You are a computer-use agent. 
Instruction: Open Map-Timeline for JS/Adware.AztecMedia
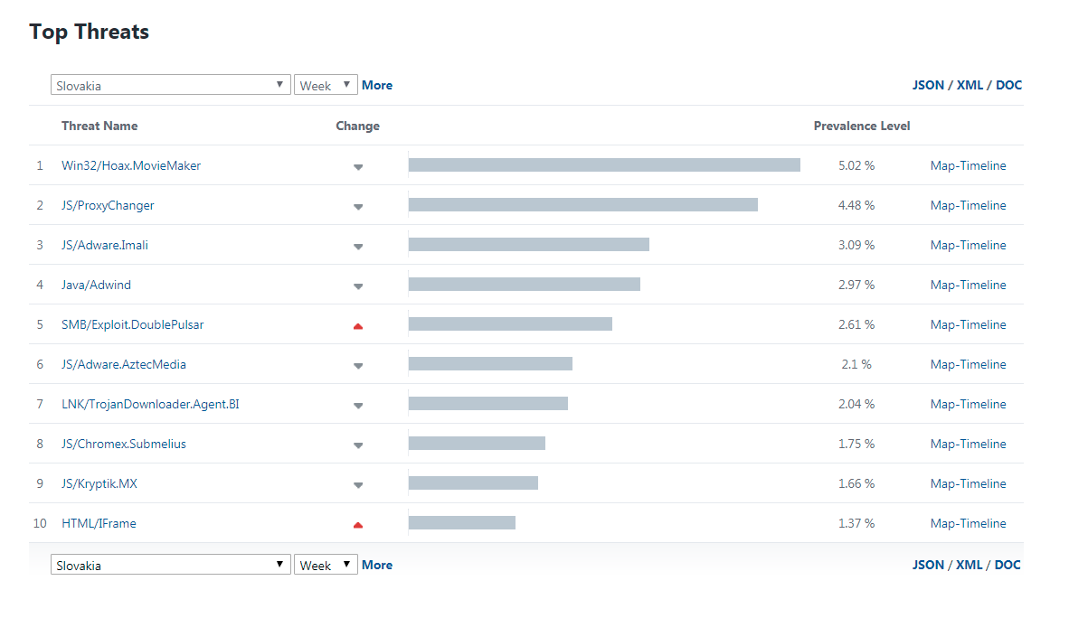tap(968, 364)
